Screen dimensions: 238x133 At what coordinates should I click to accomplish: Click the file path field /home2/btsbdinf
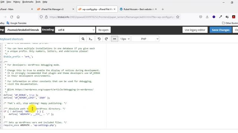coord(23,30)
